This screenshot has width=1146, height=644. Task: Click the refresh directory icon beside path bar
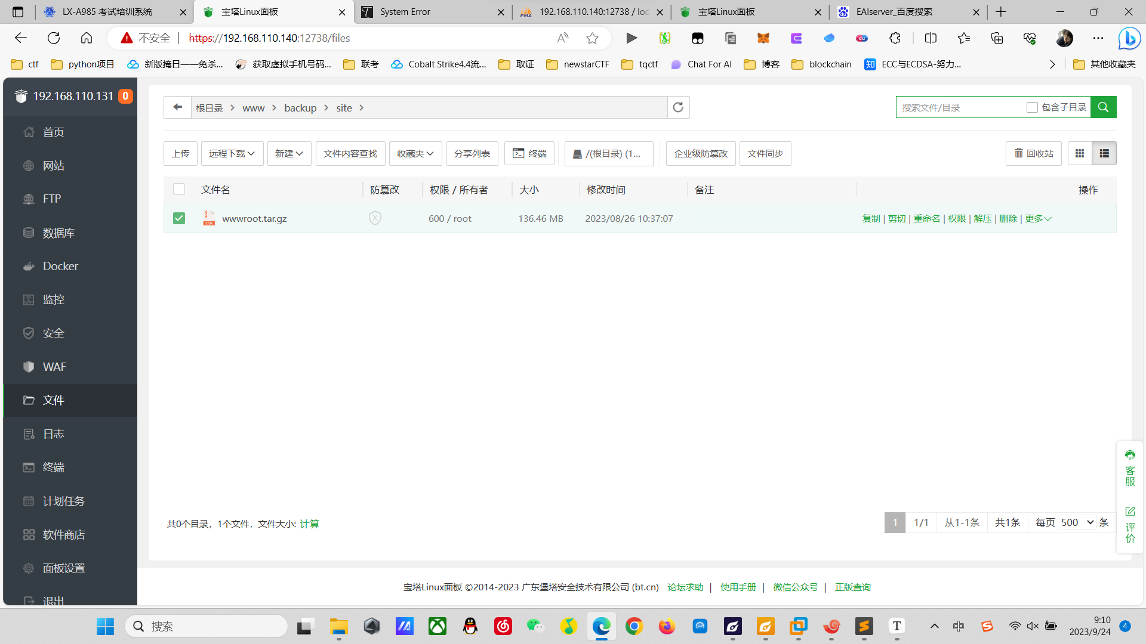pos(678,107)
